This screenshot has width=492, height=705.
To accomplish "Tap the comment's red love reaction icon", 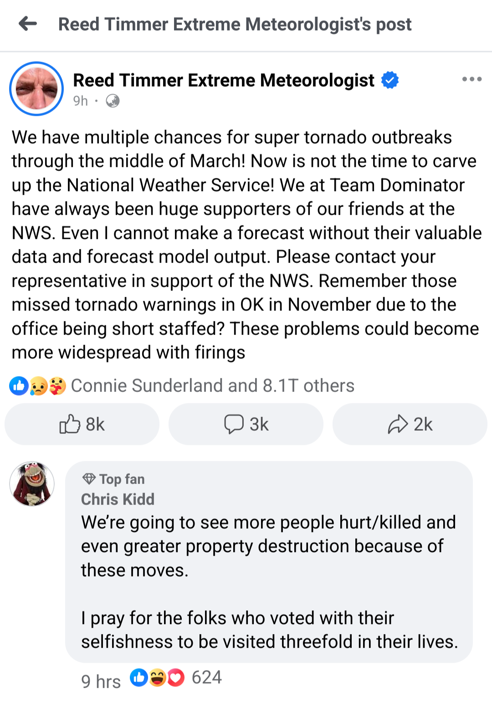I will point(176,678).
